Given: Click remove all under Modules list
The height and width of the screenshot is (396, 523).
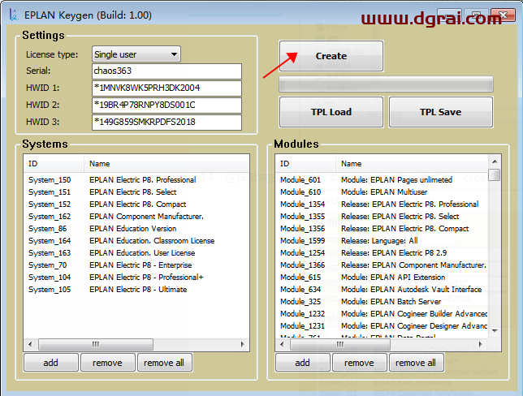Looking at the screenshot, I should point(415,363).
